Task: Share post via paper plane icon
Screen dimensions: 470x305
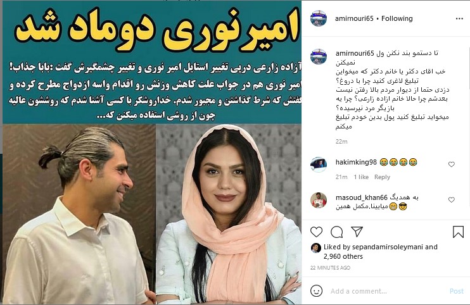Action: pyautogui.click(x=357, y=232)
